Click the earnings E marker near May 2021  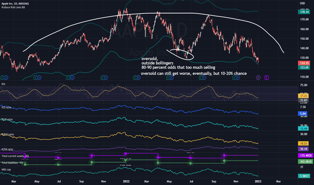35,77
